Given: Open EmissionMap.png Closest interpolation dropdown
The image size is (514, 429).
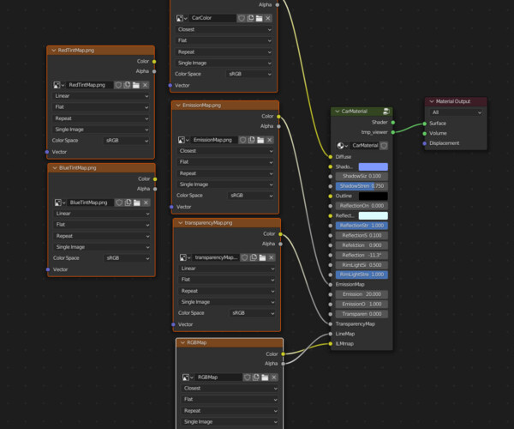Looking at the screenshot, I should tap(226, 151).
